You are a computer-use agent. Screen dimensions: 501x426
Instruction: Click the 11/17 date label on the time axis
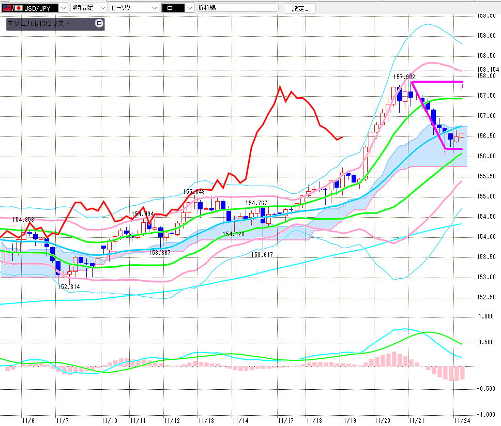tap(285, 421)
